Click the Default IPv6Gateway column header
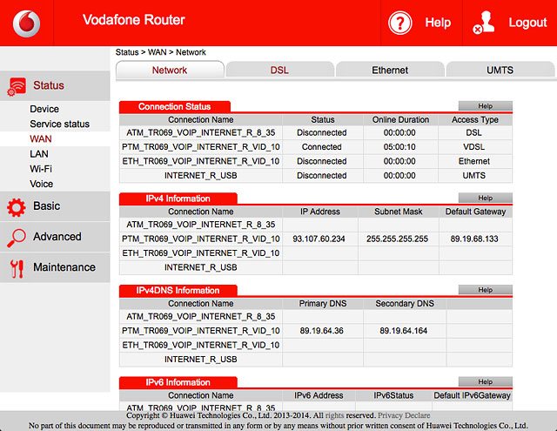 472,395
